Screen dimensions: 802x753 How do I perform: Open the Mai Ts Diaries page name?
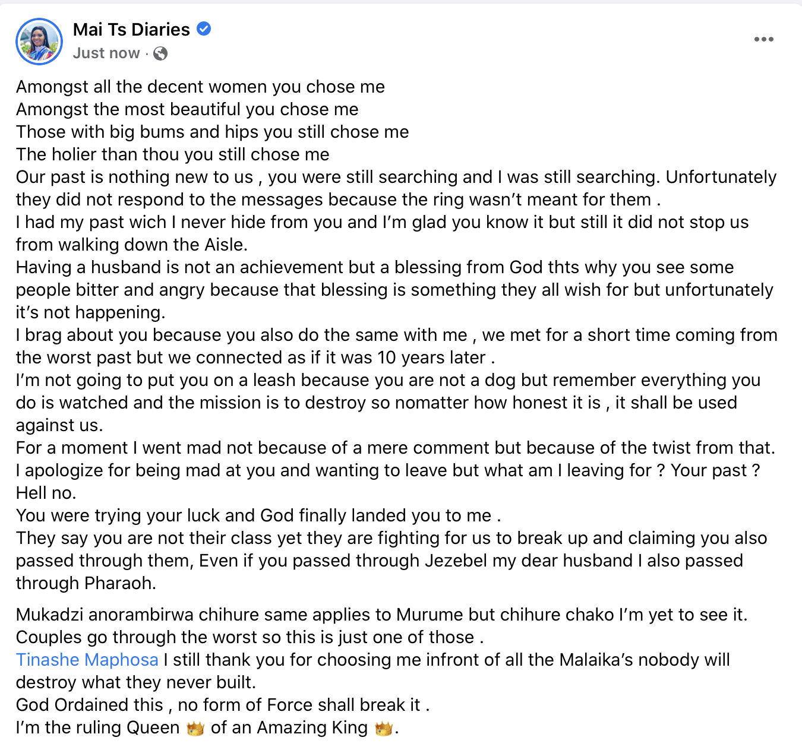131,29
